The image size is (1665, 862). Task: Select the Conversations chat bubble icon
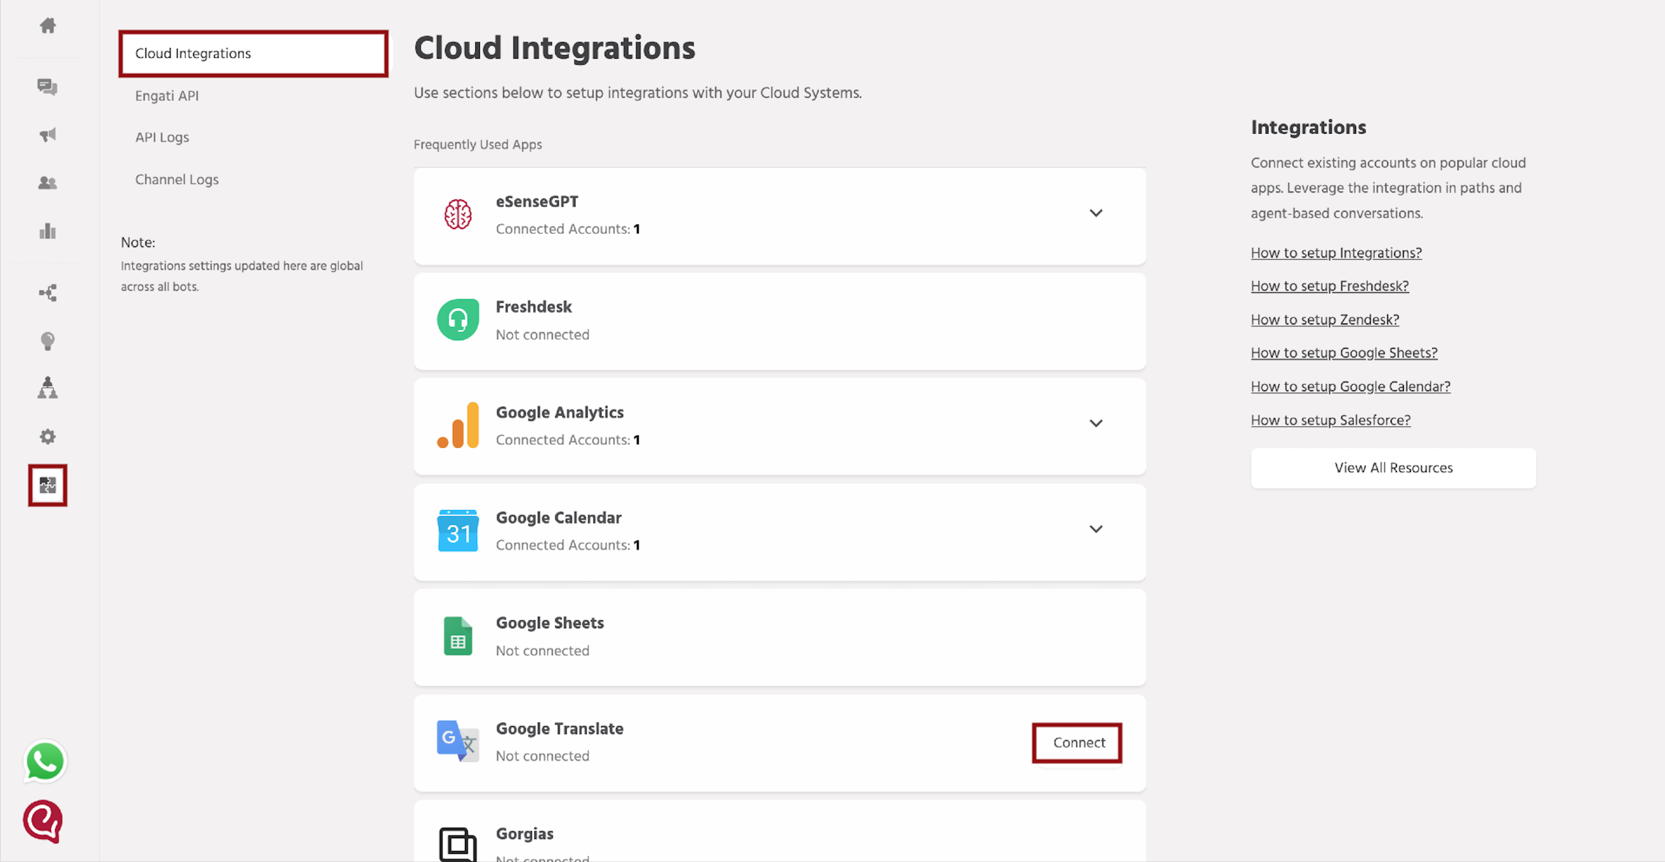tap(47, 88)
